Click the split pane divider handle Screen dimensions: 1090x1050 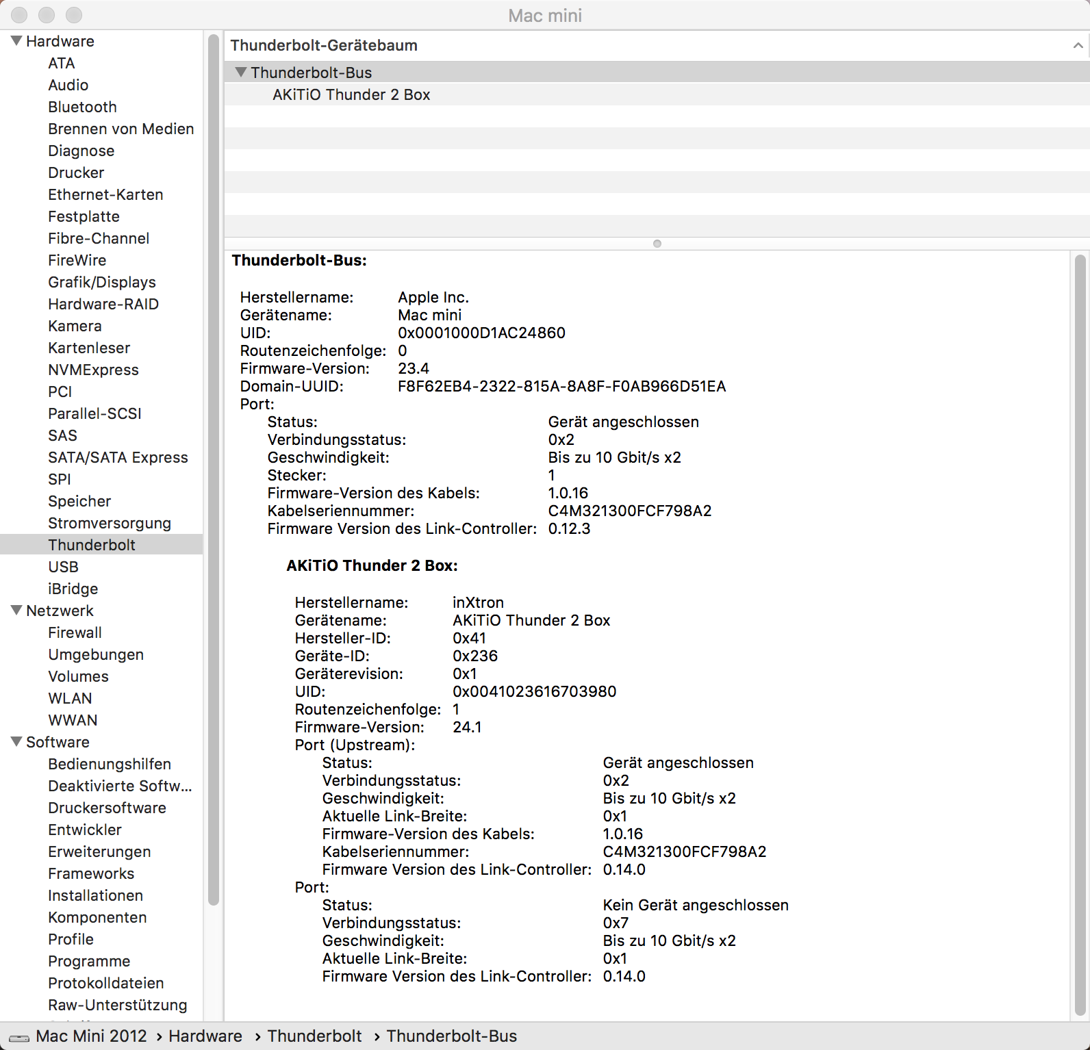coord(657,244)
